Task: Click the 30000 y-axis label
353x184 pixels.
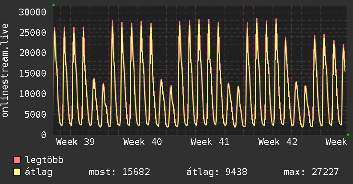Action: [x=33, y=12]
